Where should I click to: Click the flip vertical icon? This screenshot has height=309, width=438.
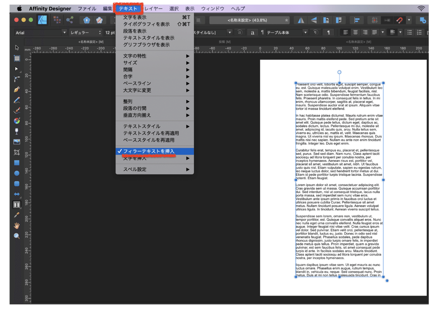pyautogui.click(x=314, y=20)
